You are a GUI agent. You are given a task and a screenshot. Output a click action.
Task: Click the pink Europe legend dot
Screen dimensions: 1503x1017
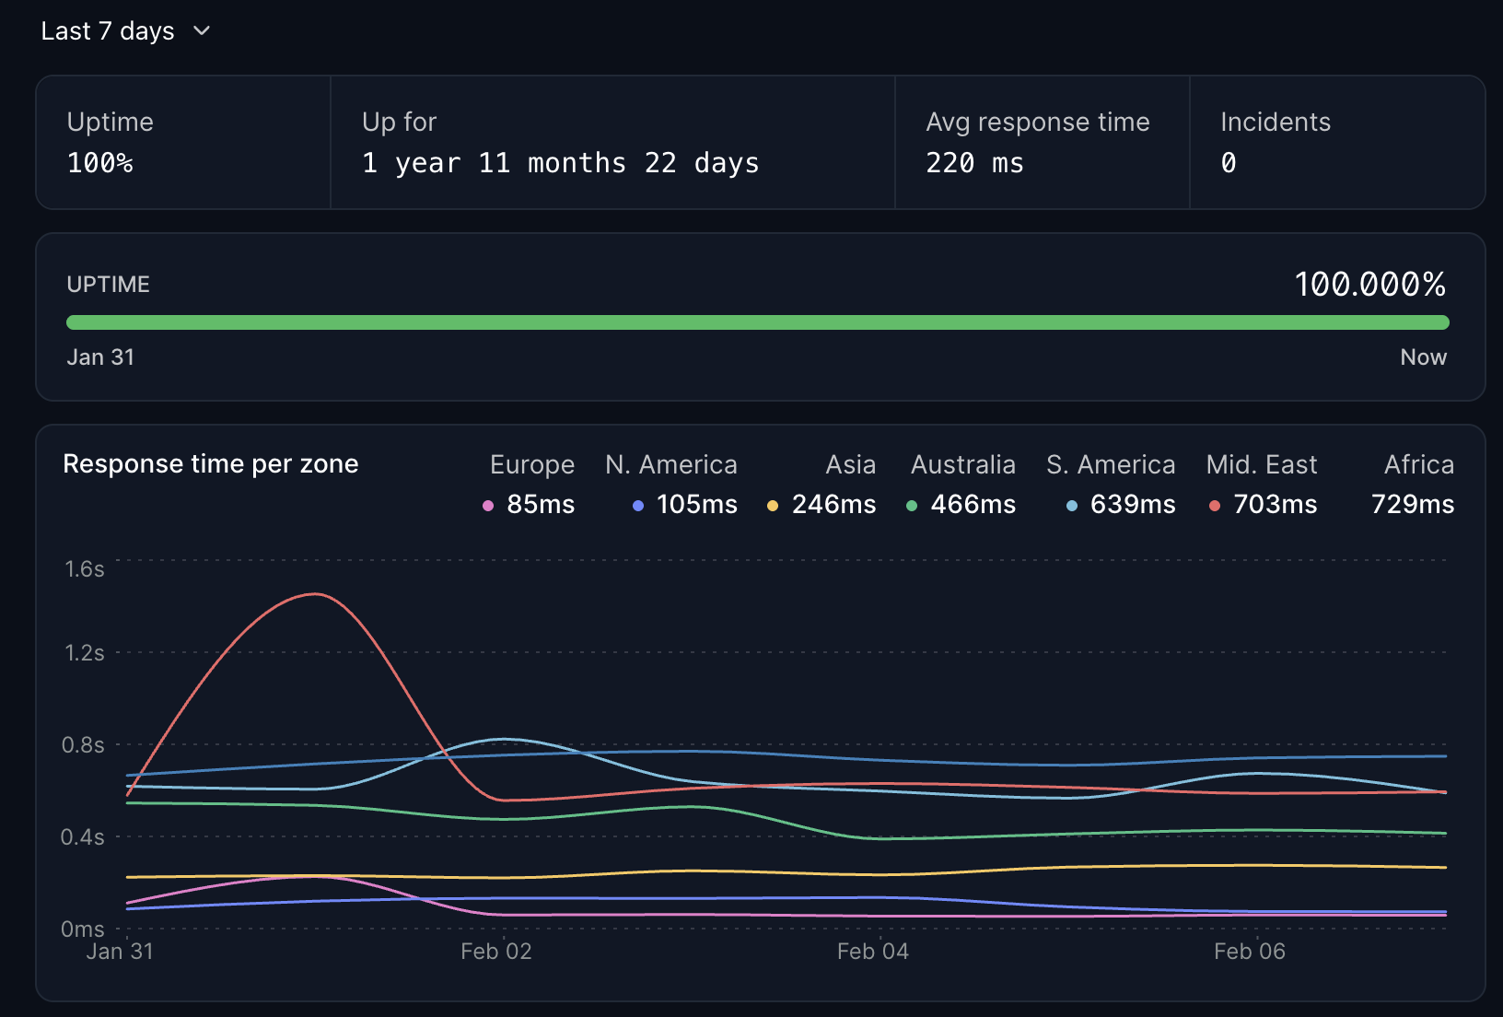[x=488, y=506]
